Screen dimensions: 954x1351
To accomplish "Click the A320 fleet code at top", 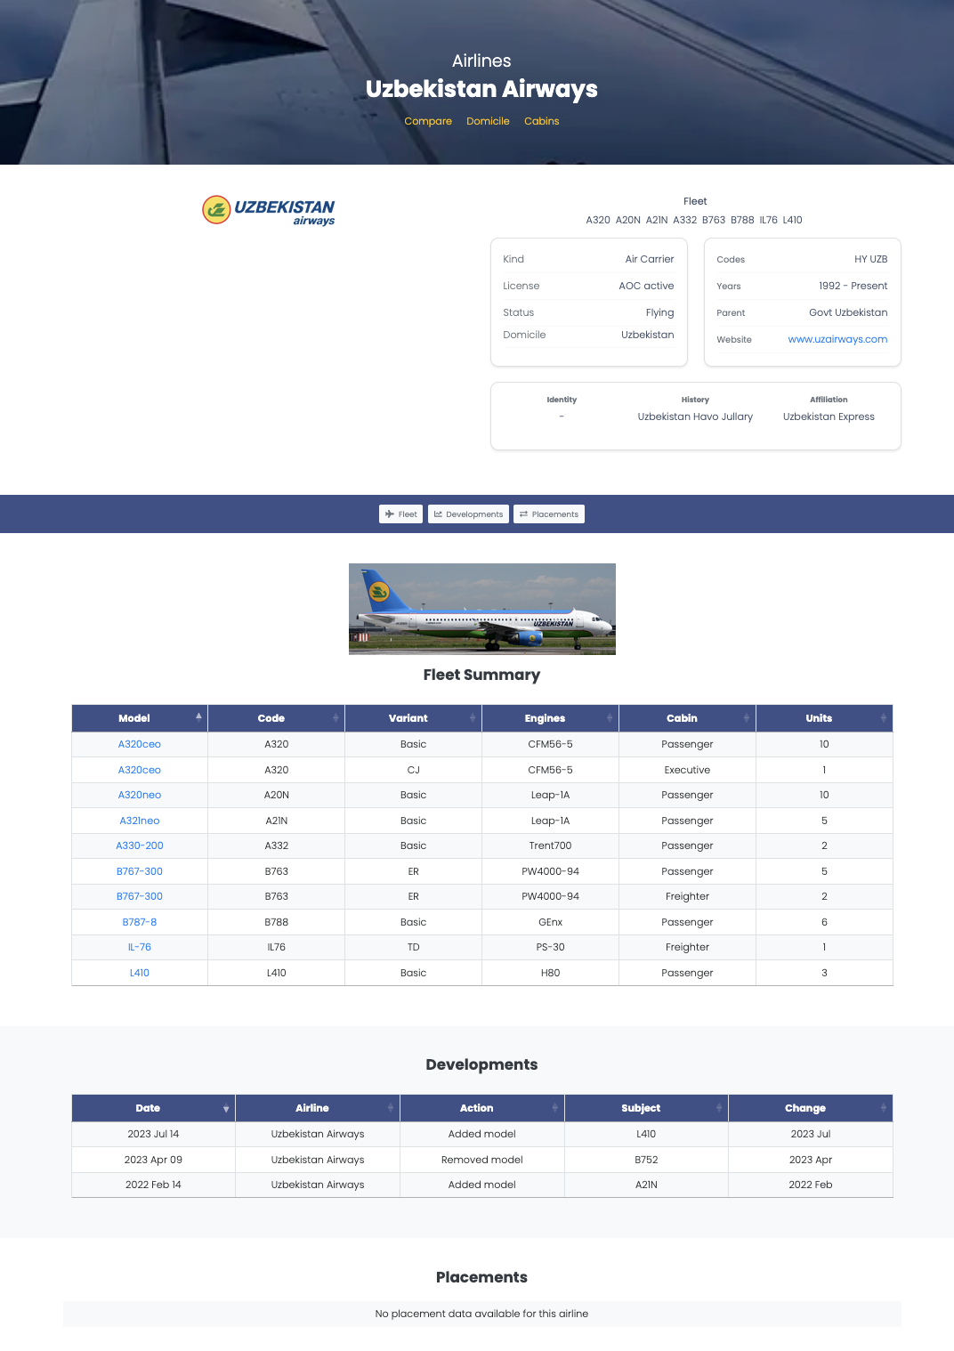I will pos(598,220).
